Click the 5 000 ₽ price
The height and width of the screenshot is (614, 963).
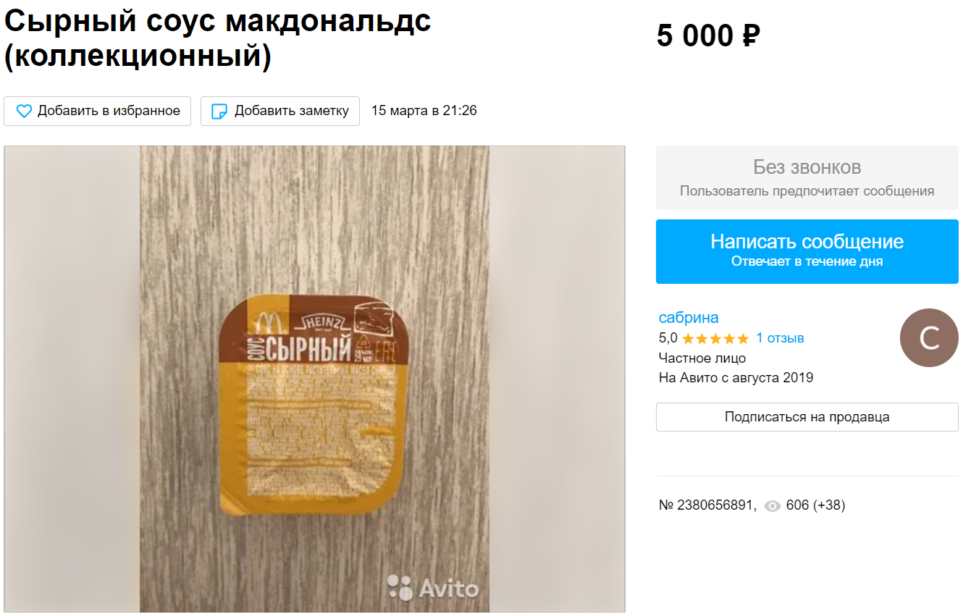tap(708, 35)
